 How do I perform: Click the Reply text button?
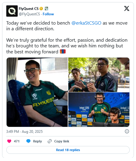pyautogui.click(x=37, y=141)
